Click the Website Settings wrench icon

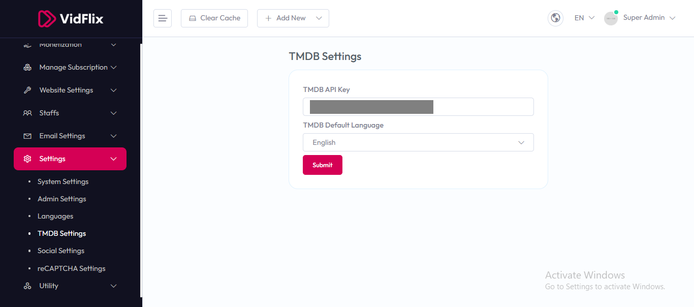(27, 90)
